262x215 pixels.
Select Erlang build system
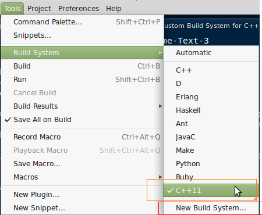[x=211, y=97]
